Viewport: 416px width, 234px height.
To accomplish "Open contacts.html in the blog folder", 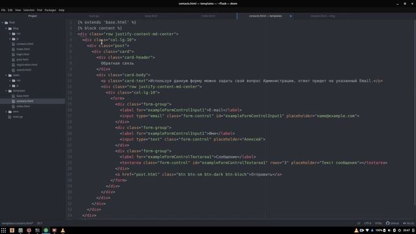I will (25, 44).
